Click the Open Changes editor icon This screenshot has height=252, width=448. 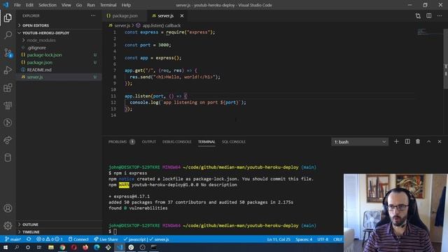tap(418, 16)
